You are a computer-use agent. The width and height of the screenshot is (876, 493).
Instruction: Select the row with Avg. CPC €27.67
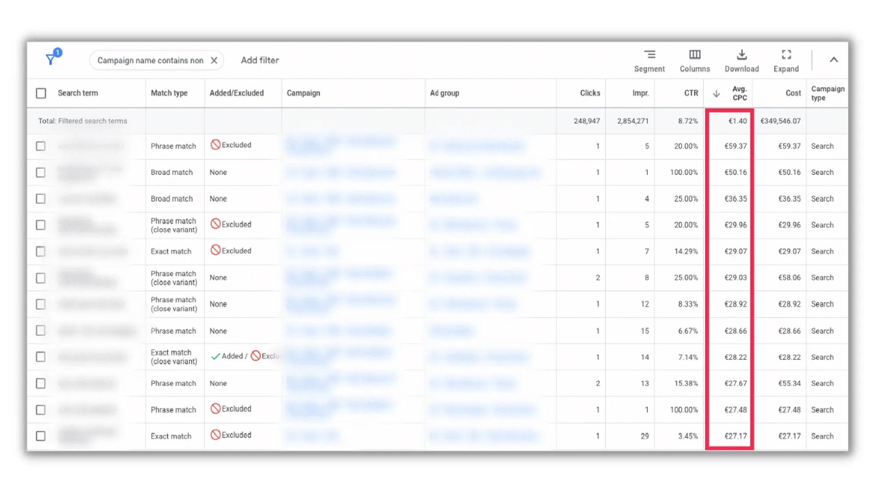pyautogui.click(x=41, y=383)
